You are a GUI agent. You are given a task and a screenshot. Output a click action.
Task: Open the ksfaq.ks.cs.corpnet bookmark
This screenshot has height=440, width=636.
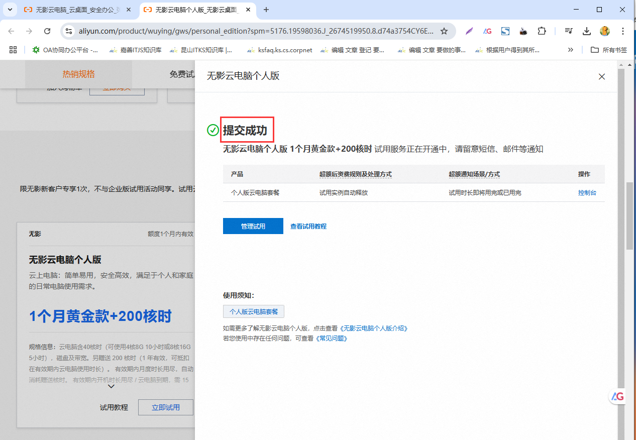280,50
